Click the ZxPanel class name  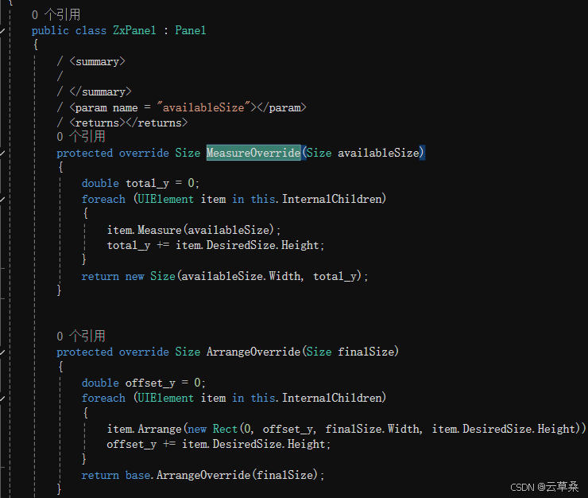pyautogui.click(x=134, y=30)
